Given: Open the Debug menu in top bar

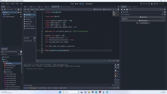Looking at the screenshot, I should [13, 4].
